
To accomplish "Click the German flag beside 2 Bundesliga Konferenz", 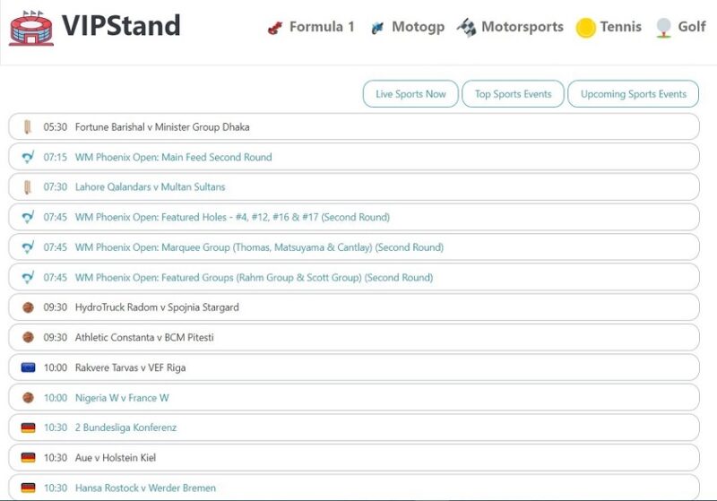I will coord(29,428).
